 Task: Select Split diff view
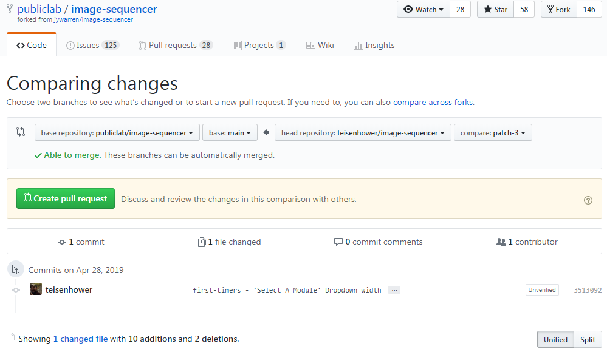(x=588, y=340)
